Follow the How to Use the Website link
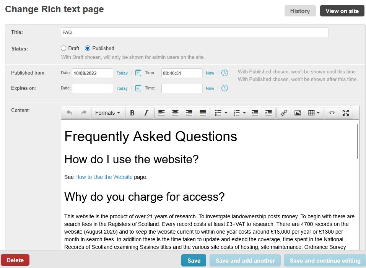The height and width of the screenshot is (268, 366). pos(104,177)
